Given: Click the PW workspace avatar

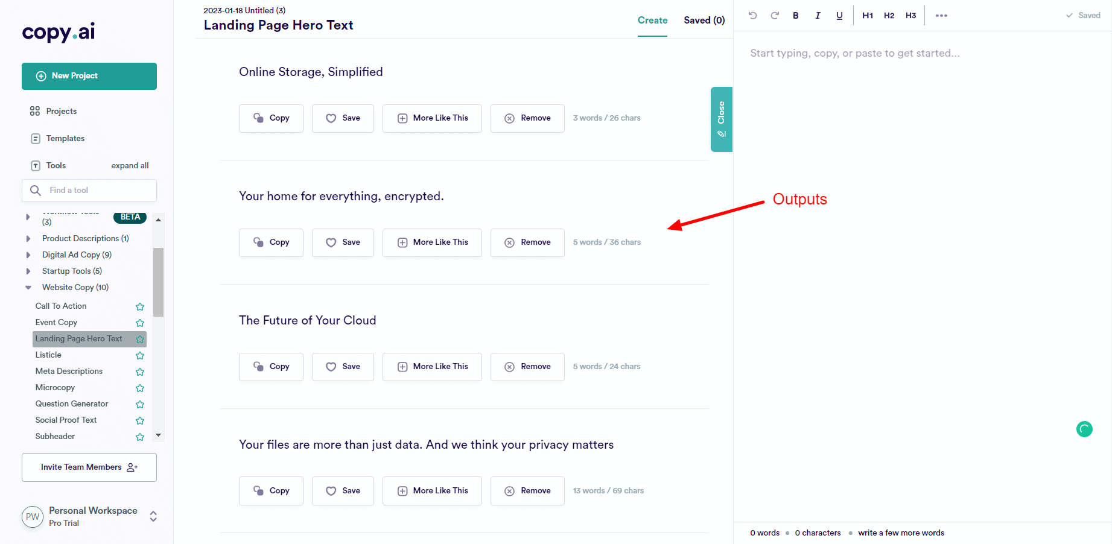Looking at the screenshot, I should (x=33, y=517).
